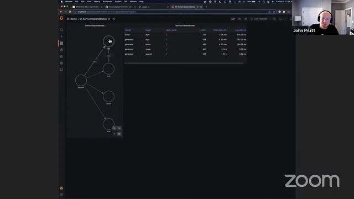
Task: Select the upper node at bottom
Action: pos(108,124)
